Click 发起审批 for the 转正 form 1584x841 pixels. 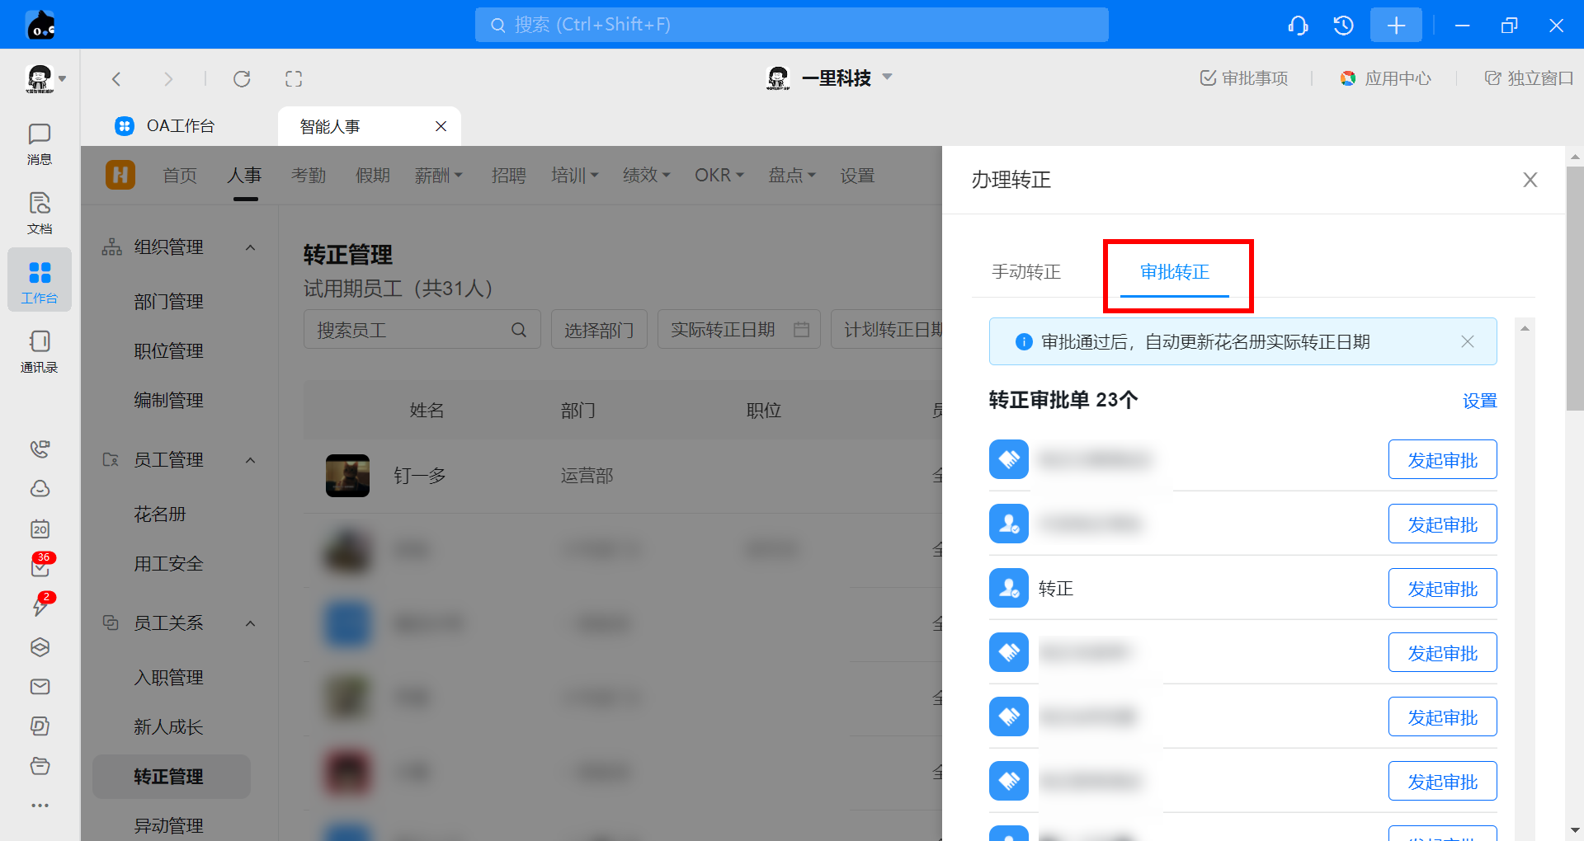point(1441,589)
